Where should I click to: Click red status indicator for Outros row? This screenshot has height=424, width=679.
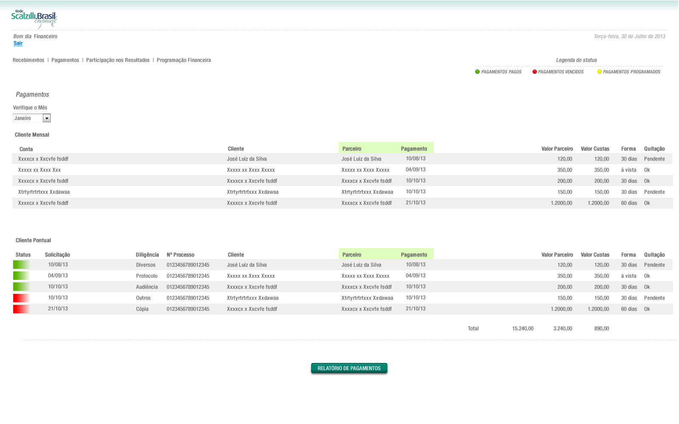[x=21, y=298]
